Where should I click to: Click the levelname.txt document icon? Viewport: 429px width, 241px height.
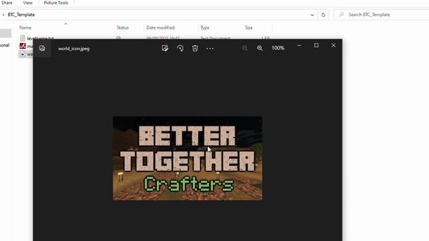coord(22,37)
